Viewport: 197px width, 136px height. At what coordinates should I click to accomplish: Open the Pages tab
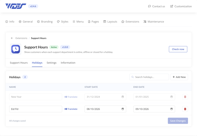click(x=93, y=22)
